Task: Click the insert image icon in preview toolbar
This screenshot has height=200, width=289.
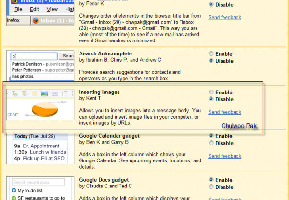Action: (x=44, y=93)
